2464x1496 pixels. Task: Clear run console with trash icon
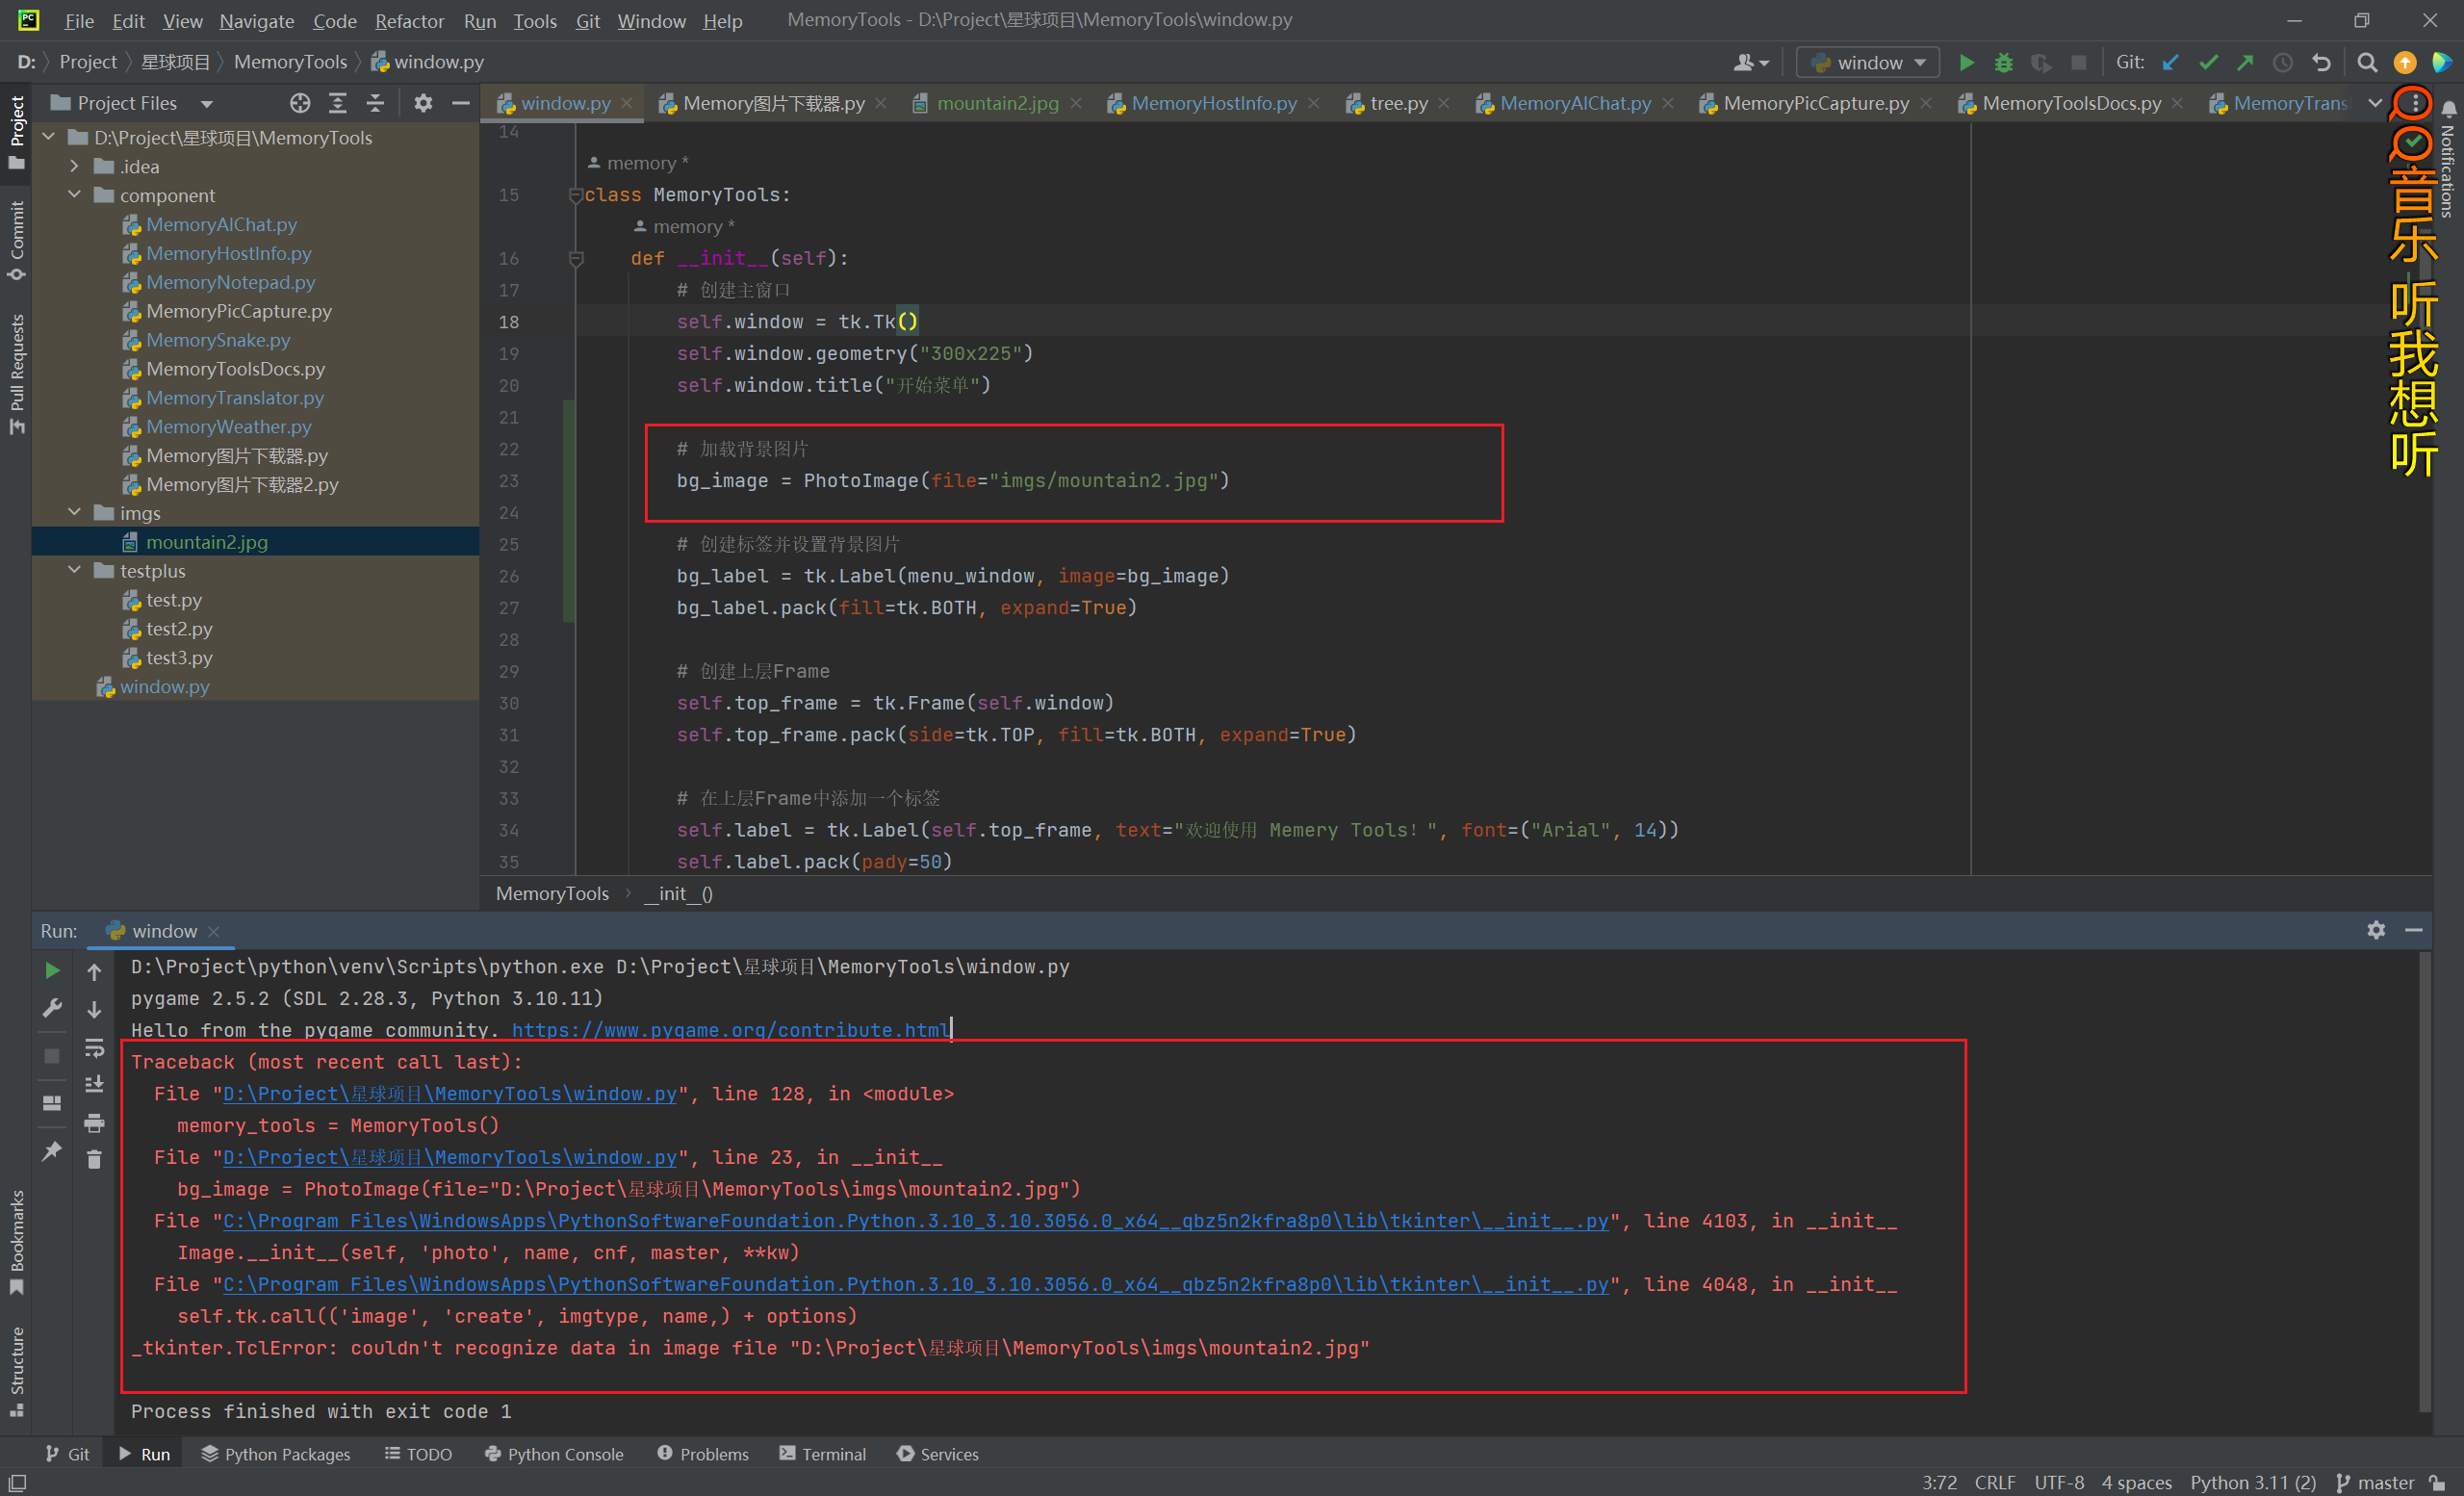pos(94,1160)
